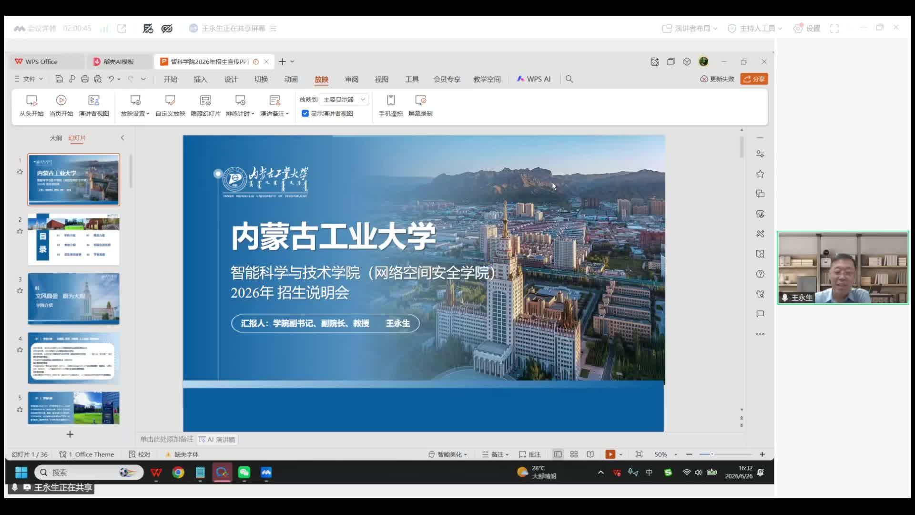Viewport: 915px width, 515px height.
Task: Open Google Chrome from the taskbar
Action: click(x=178, y=473)
